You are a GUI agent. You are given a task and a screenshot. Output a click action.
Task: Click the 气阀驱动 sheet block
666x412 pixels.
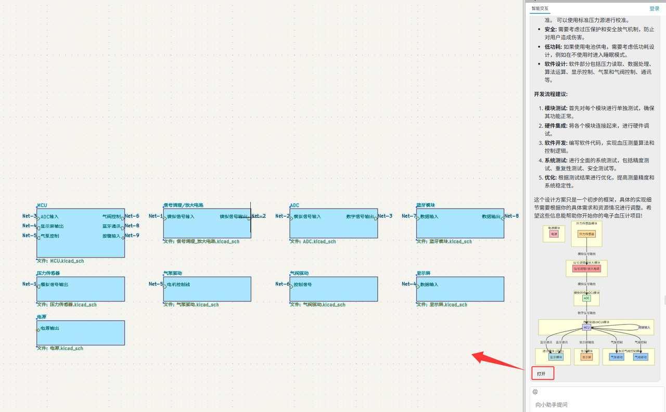coord(334,292)
